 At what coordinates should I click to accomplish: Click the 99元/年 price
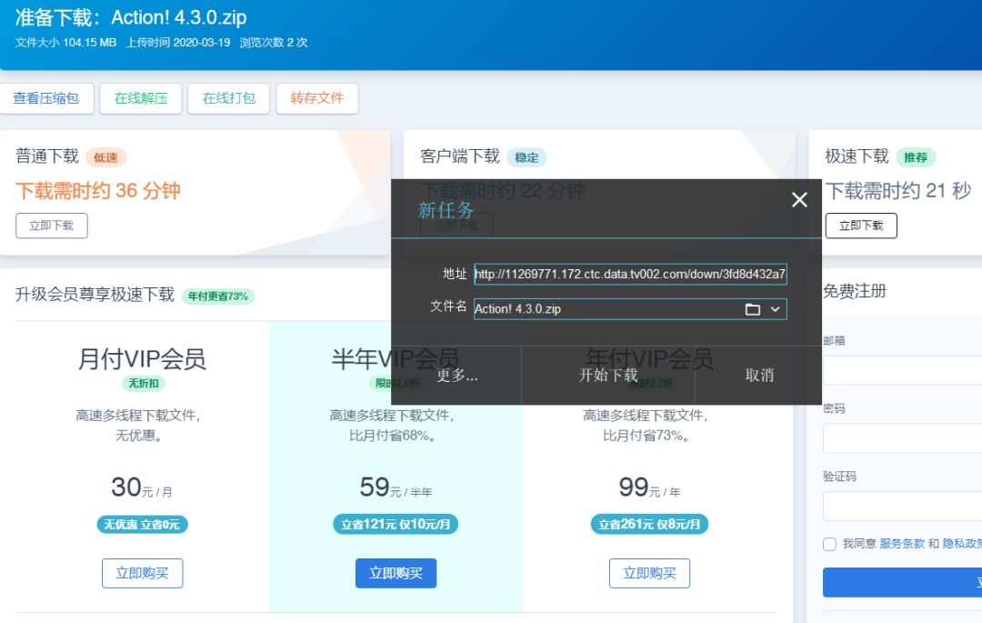click(x=649, y=487)
